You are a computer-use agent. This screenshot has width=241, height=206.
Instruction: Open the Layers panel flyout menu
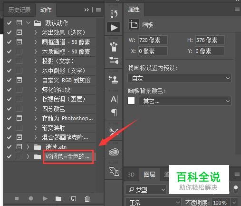(x=237, y=175)
